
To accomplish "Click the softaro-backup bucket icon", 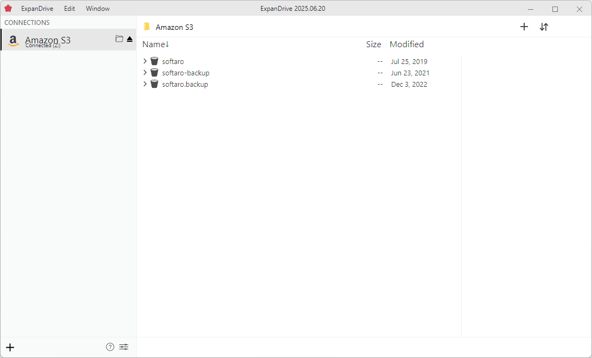I will coord(155,73).
